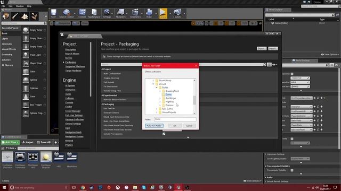Viewport: 341px width, 191px height.
Task: Open Maps & Modes settings link
Action: point(72,54)
